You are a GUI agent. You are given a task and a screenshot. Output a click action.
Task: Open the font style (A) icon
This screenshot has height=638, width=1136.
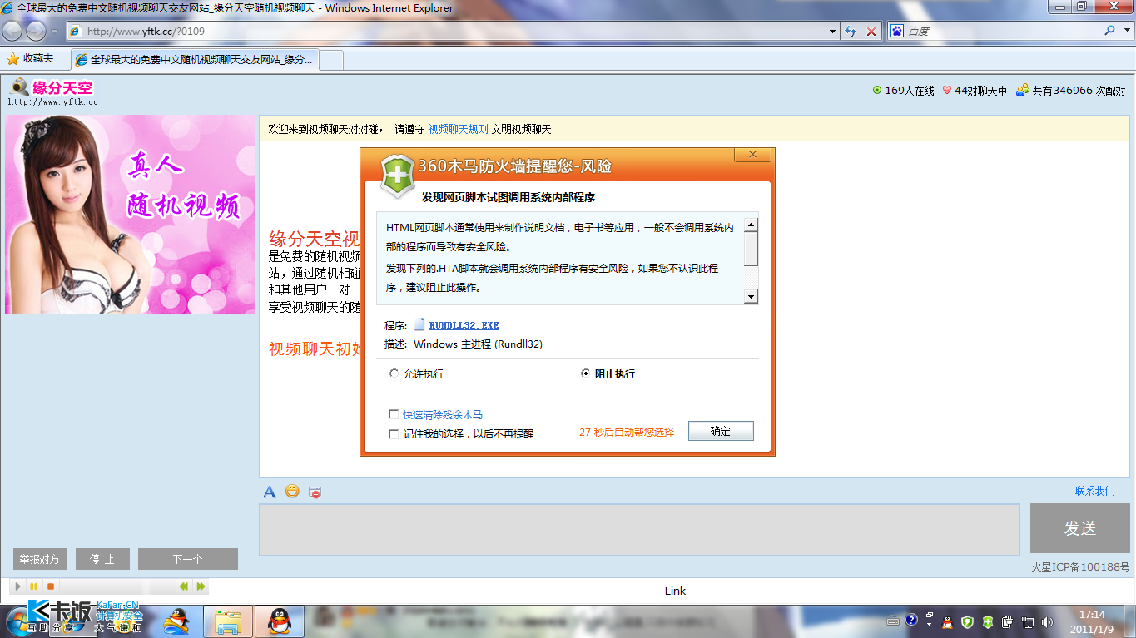click(x=270, y=492)
